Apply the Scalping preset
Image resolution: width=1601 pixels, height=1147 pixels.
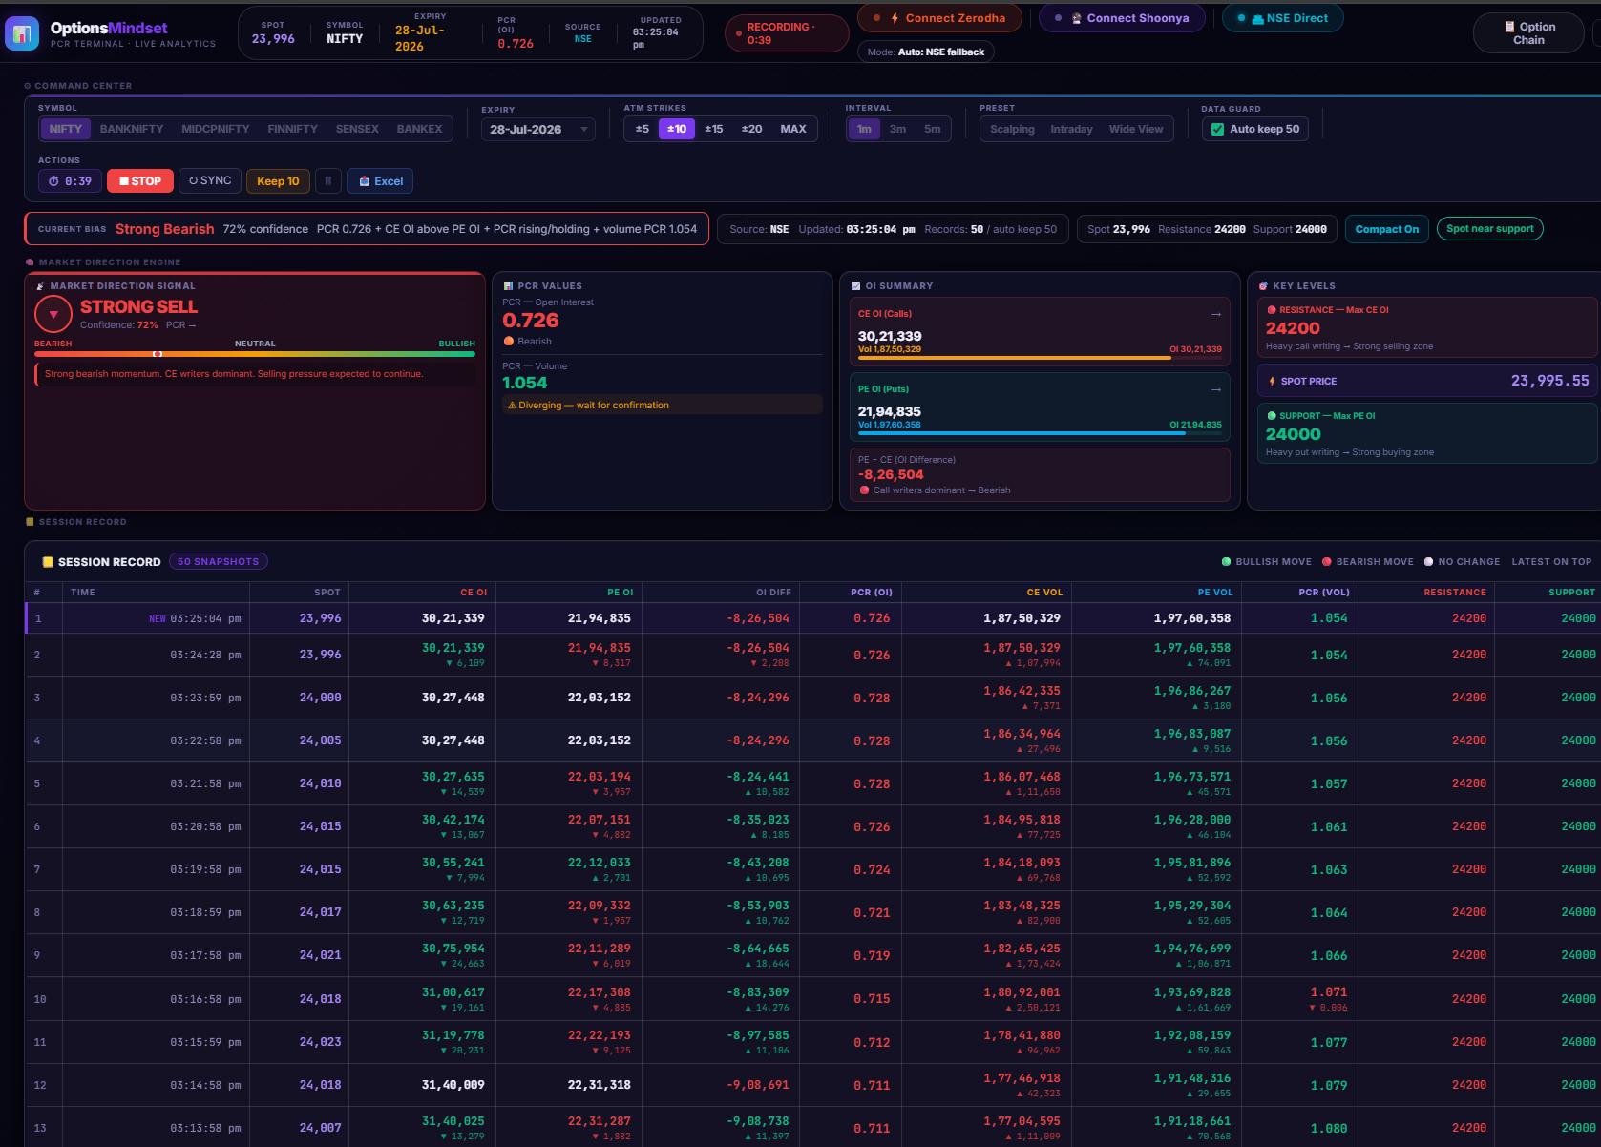[1012, 129]
